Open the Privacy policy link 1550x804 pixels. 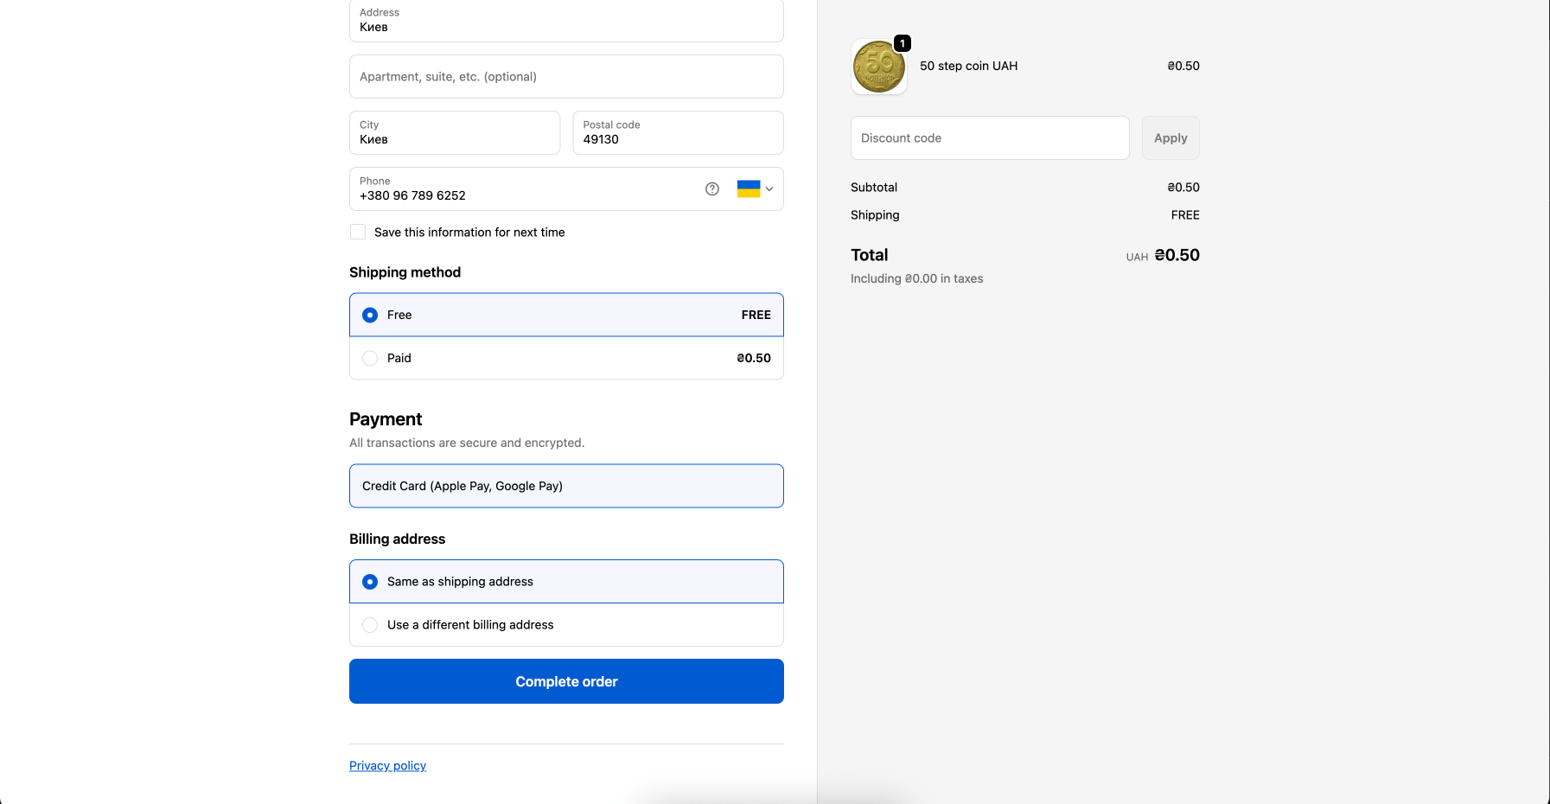click(387, 766)
